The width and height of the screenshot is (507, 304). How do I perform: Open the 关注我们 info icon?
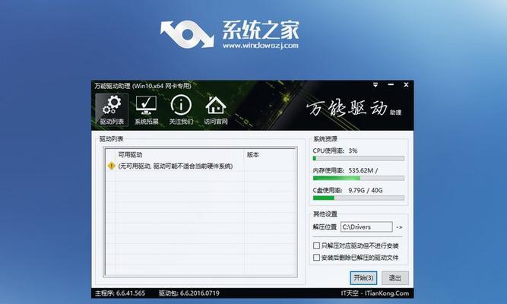[x=181, y=110]
